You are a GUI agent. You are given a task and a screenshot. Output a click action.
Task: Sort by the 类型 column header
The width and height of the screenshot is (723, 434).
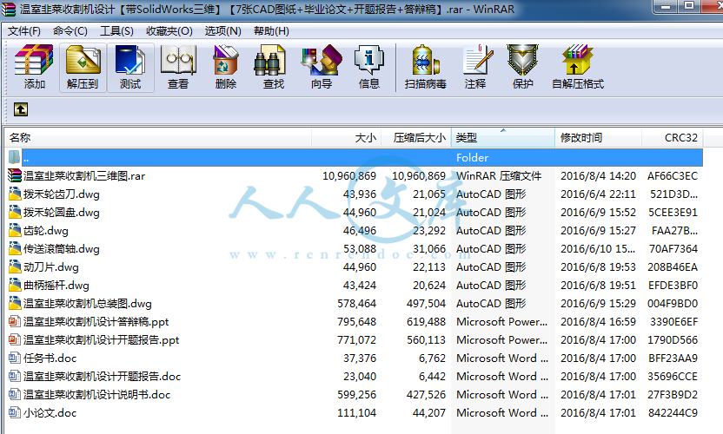tap(502, 138)
